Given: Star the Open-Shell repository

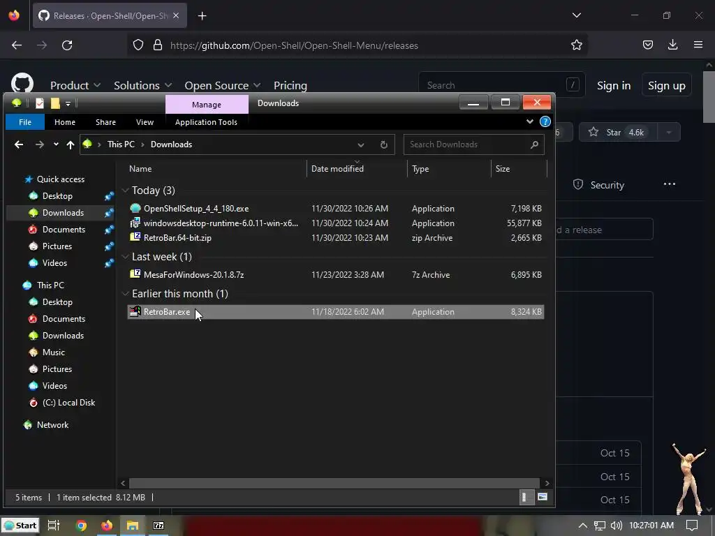Looking at the screenshot, I should (x=618, y=132).
